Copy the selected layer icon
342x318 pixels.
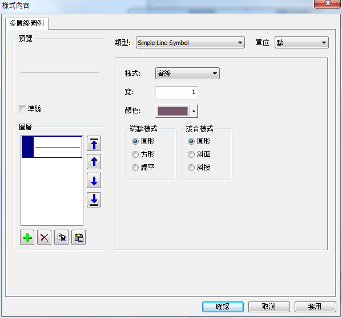pos(62,238)
